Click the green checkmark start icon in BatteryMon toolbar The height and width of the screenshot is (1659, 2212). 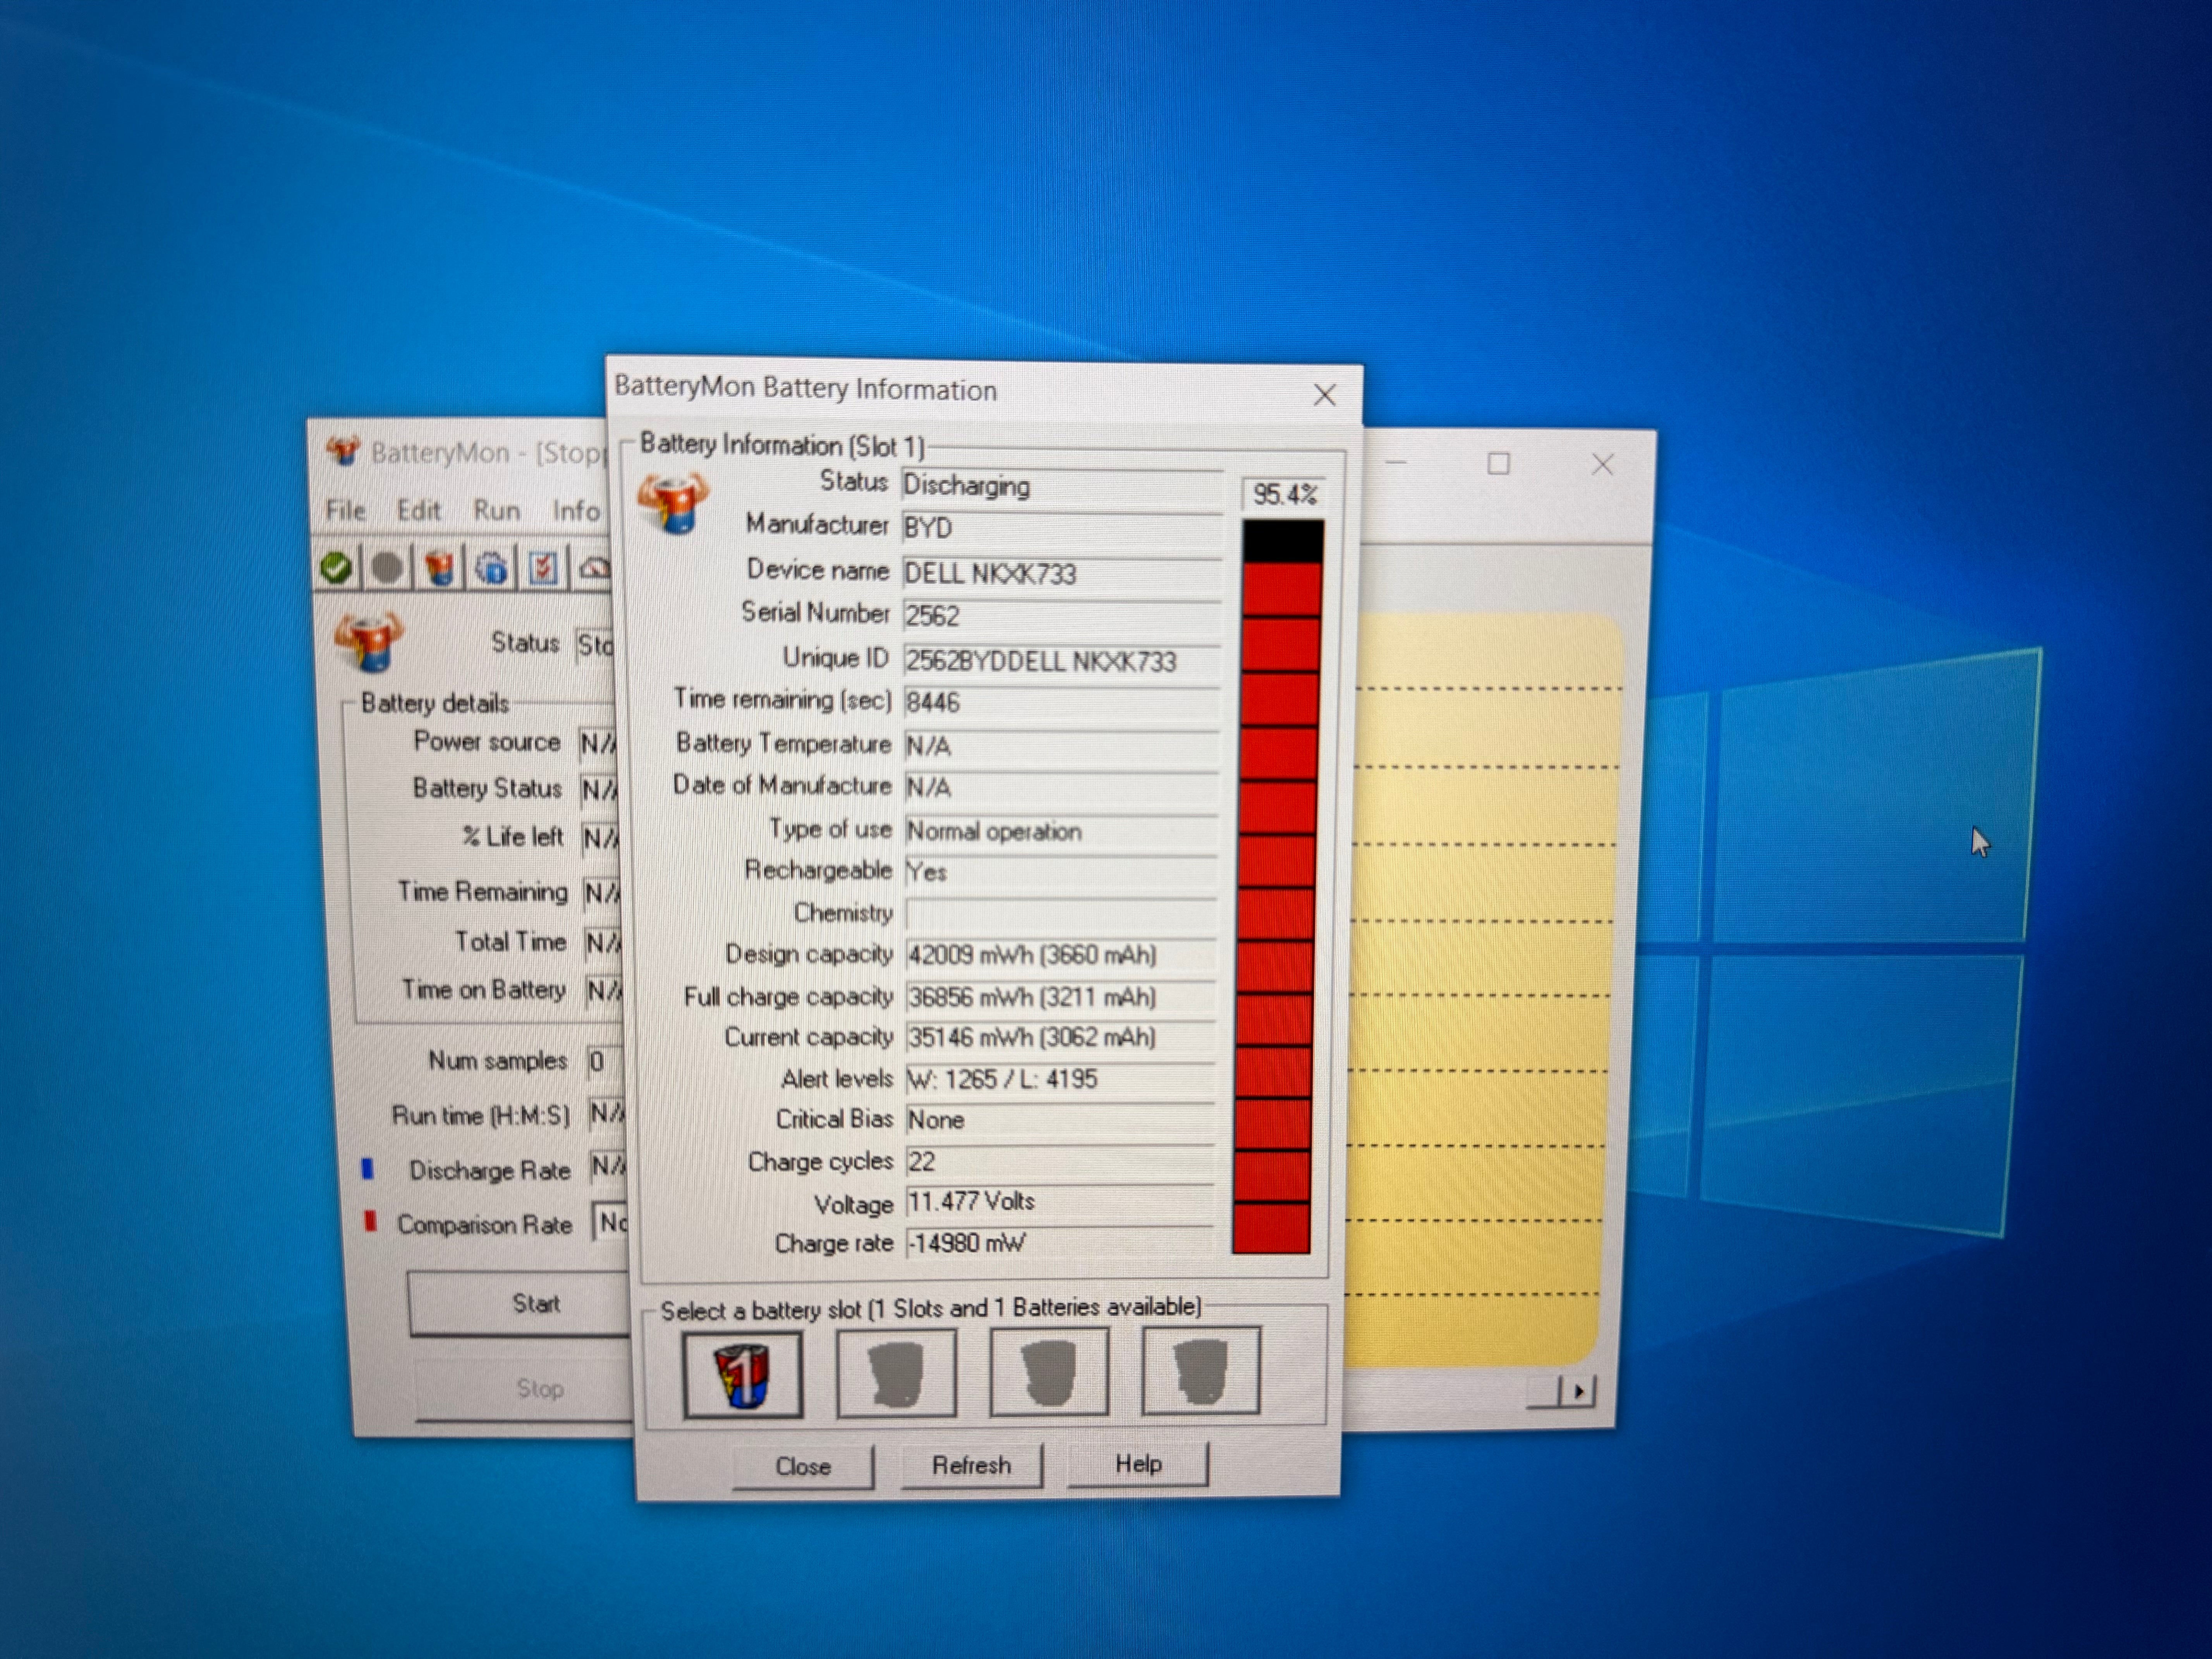pyautogui.click(x=336, y=568)
